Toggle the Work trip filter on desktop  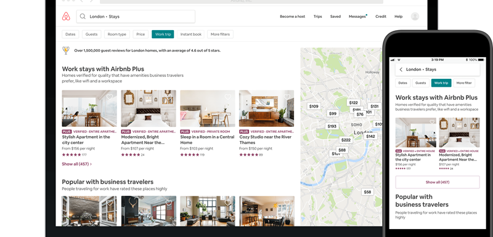pyautogui.click(x=163, y=34)
